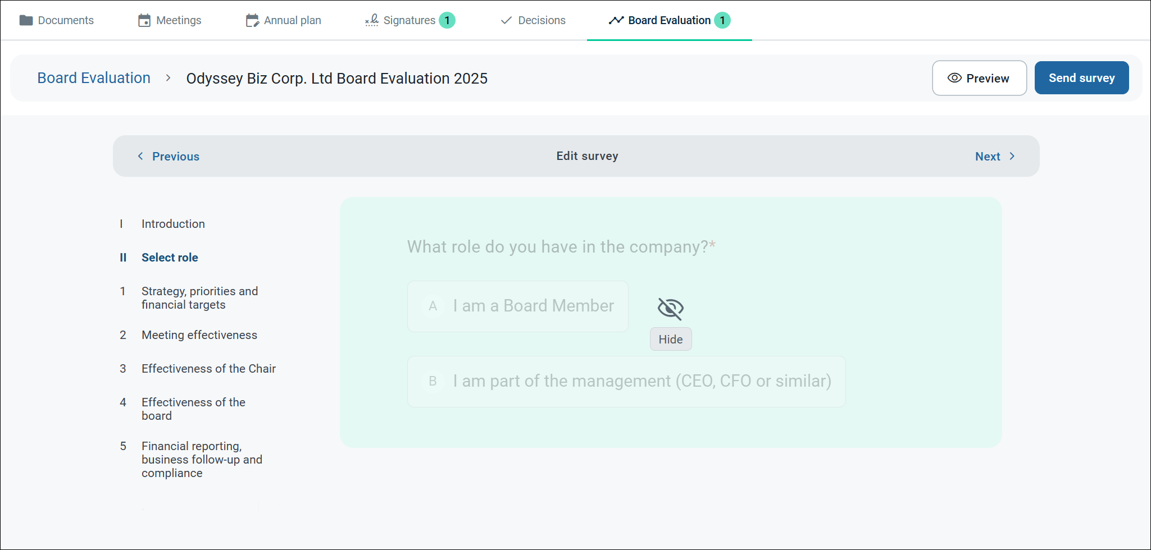Select Meeting effectiveness section in sidebar
Screen dimensions: 1151x550
199,335
